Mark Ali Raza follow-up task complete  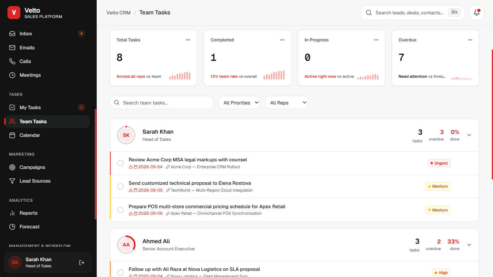tap(121, 273)
